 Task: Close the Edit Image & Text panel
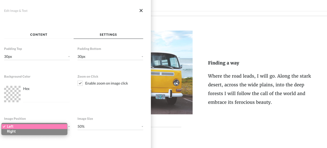point(141,10)
